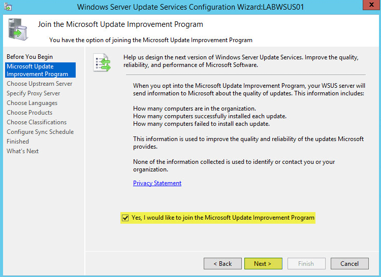Open the Privacy Statement link
381x277 pixels.
[x=157, y=183]
